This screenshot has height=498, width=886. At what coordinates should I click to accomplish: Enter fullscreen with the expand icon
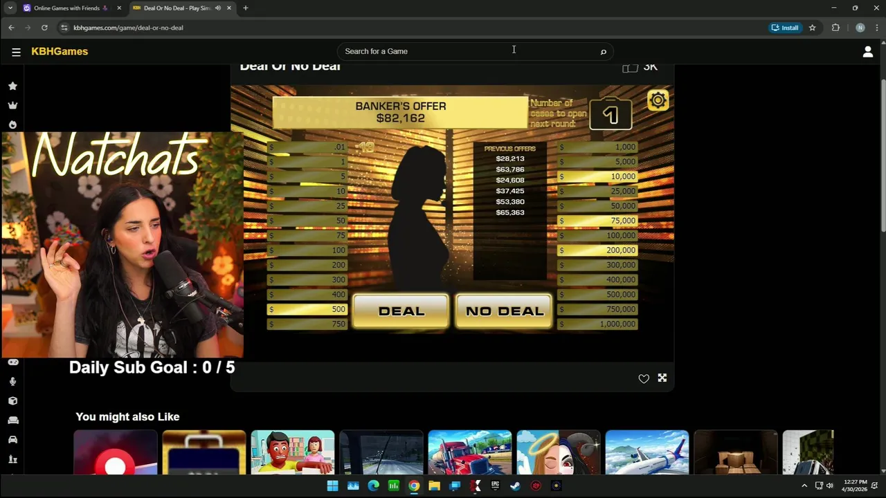(x=662, y=378)
